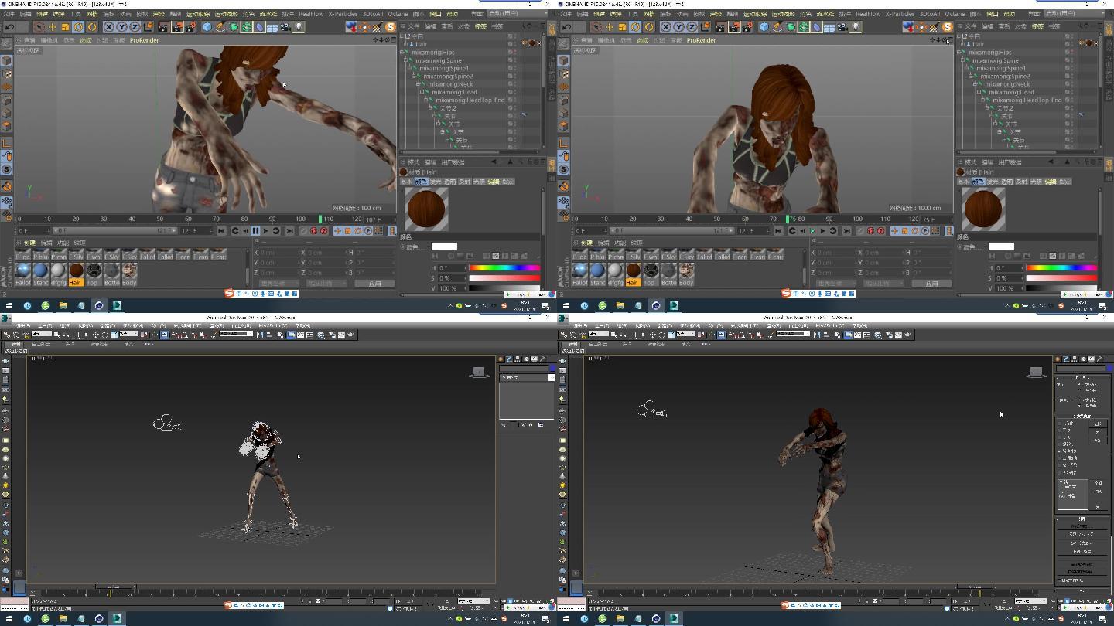Click the S saturation slider, top-left Cinema 4D
1114x626 pixels.
pyautogui.click(x=504, y=277)
